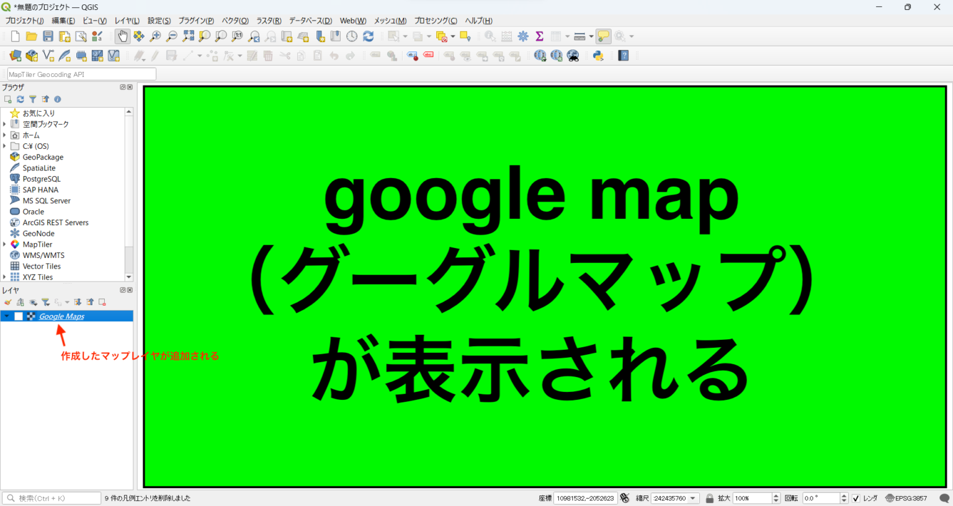Click the Show Statistical Summary icon
Viewport: 953px width, 506px height.
[x=539, y=36]
